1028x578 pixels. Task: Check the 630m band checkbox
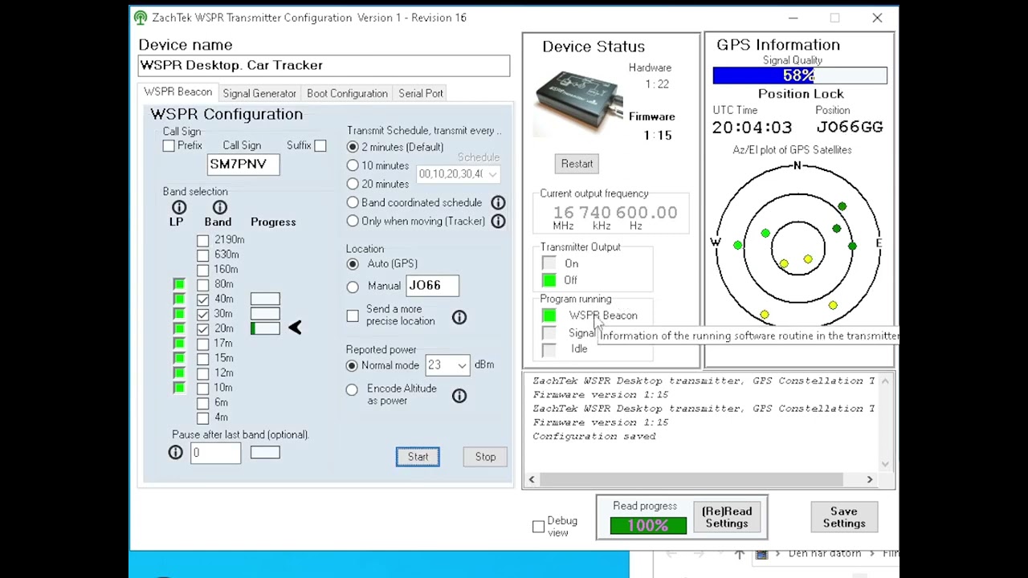click(x=203, y=254)
